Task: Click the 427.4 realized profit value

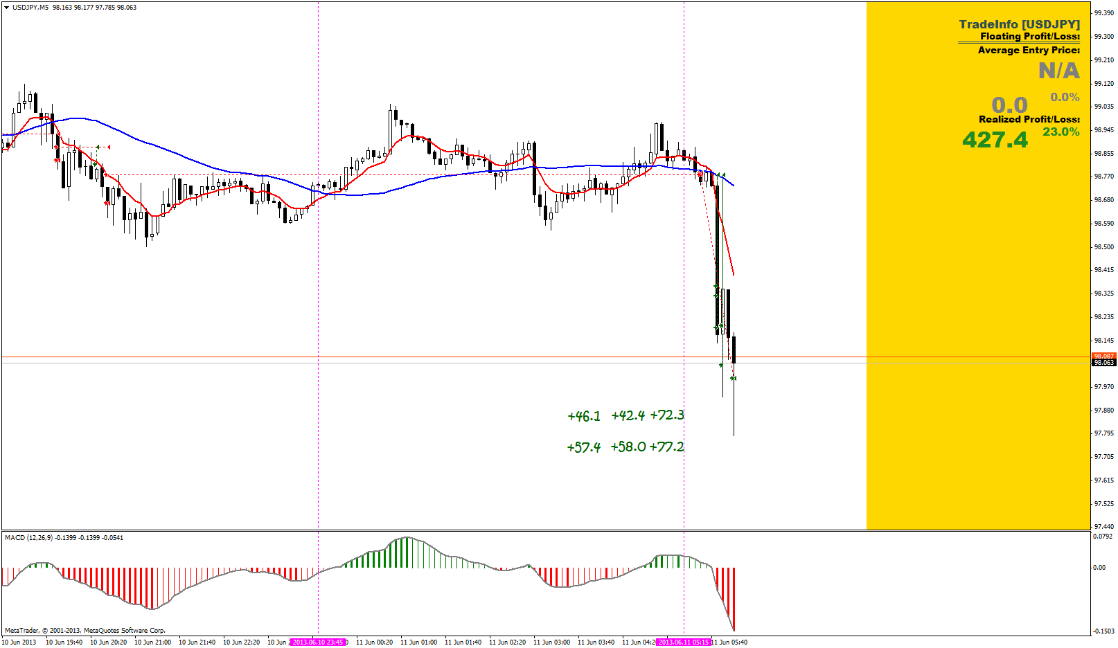Action: point(995,140)
